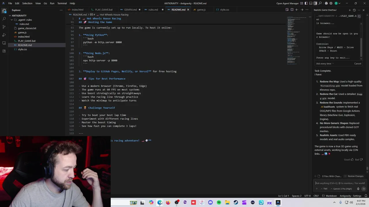
Task: Open Run and Debug view
Action: 4,35
